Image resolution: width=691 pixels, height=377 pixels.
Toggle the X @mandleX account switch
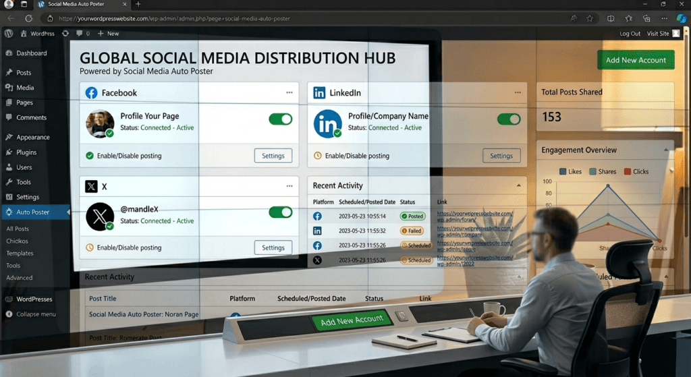(280, 212)
